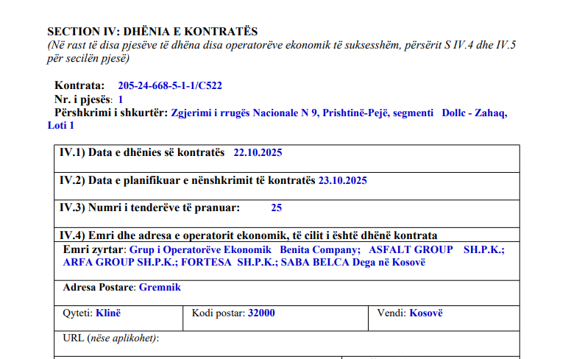571x359 pixels.
Task: Click the Loti 1 text
Action: click(61, 126)
